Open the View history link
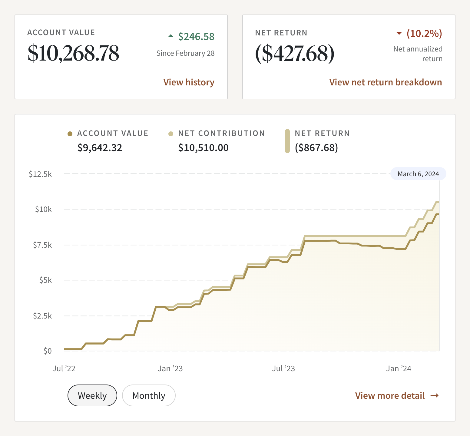 [189, 82]
